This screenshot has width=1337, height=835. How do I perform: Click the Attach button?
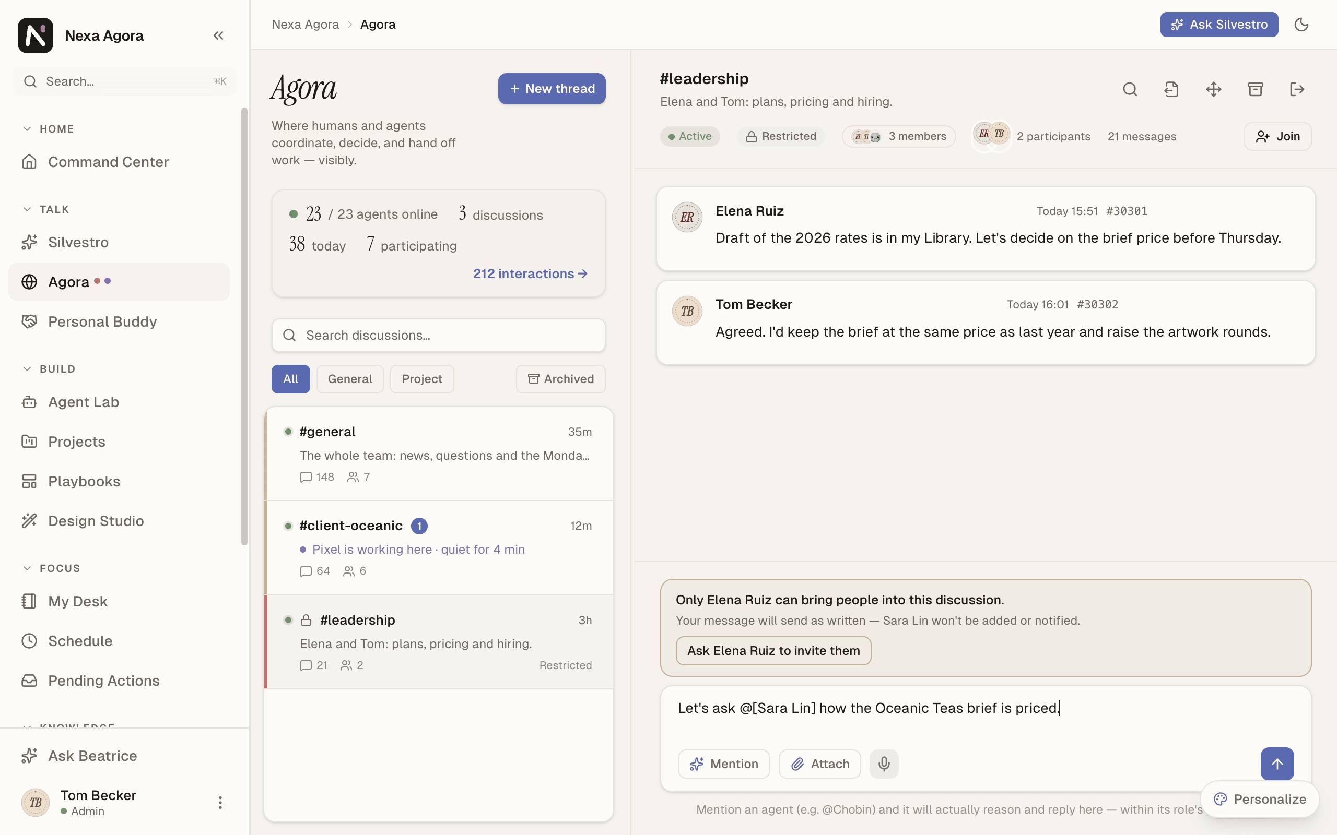[x=819, y=764]
